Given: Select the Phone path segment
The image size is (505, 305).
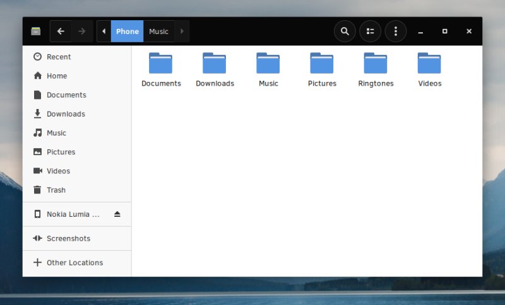Looking at the screenshot, I should (127, 32).
